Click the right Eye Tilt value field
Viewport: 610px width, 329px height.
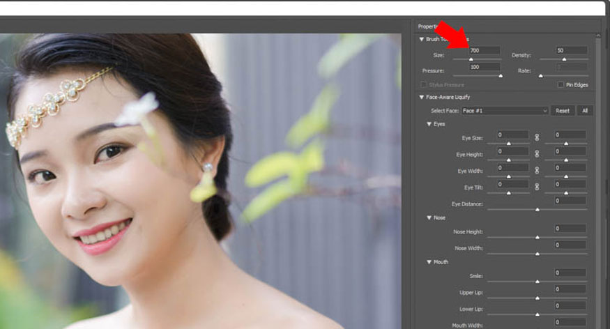570,184
